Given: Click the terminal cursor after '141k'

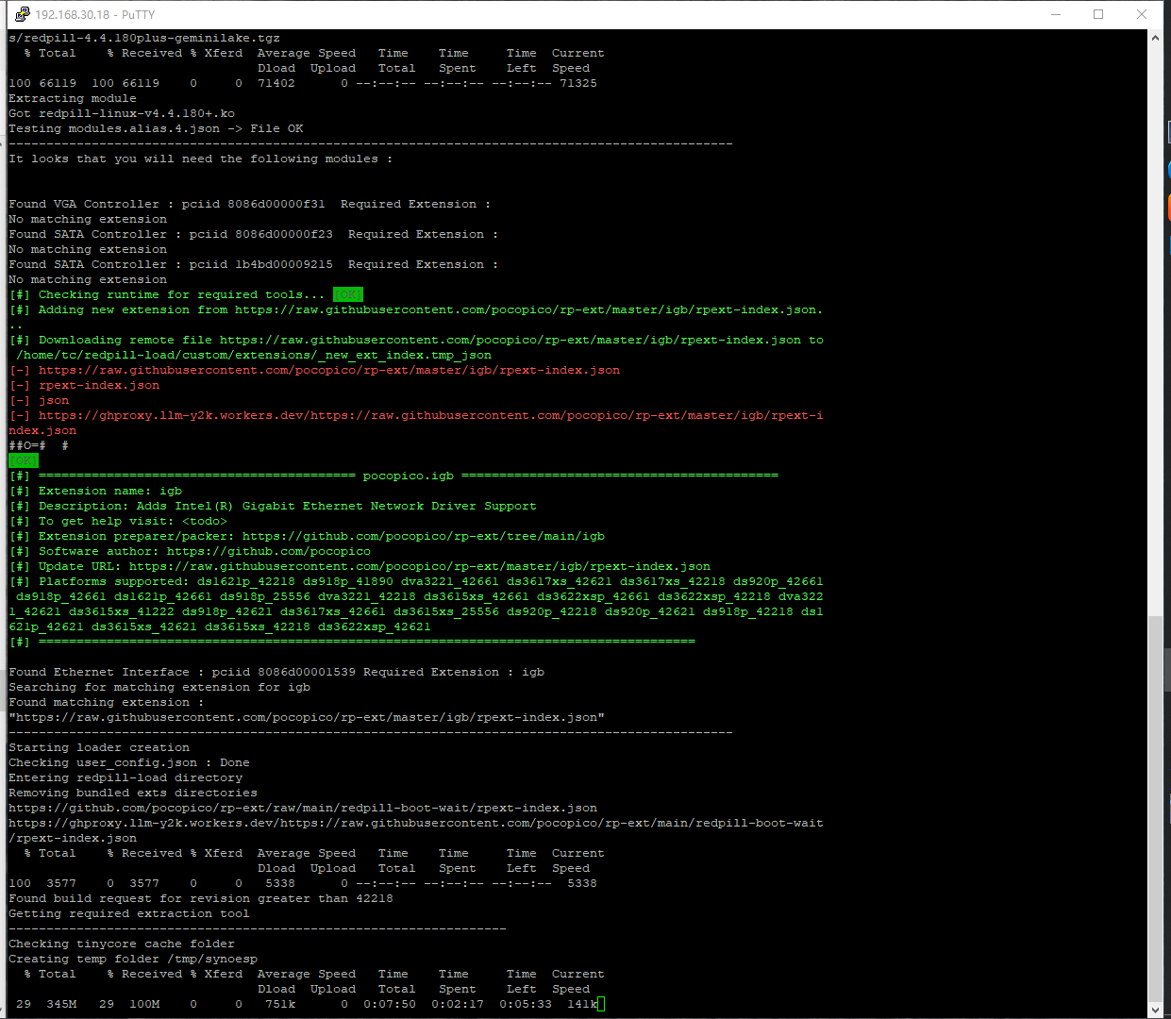Looking at the screenshot, I should click(601, 1004).
